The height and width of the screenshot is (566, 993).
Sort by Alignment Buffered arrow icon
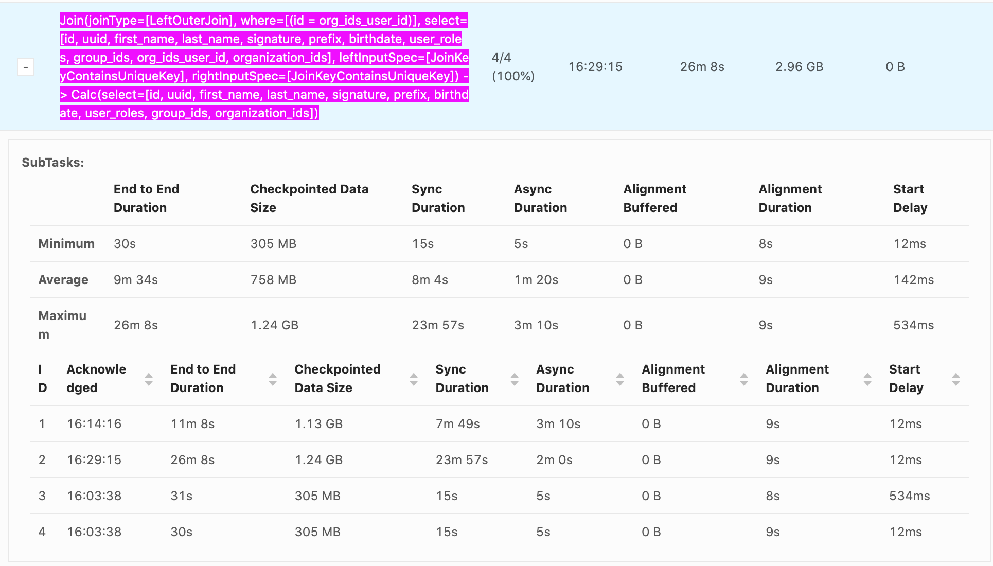[x=744, y=379]
